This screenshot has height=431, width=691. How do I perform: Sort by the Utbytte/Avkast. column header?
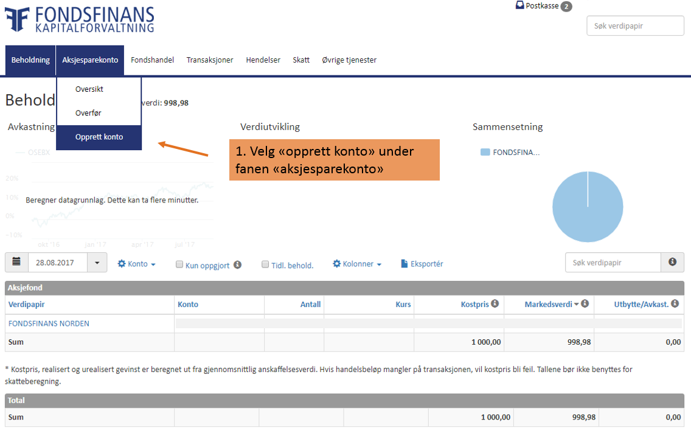[x=641, y=304]
